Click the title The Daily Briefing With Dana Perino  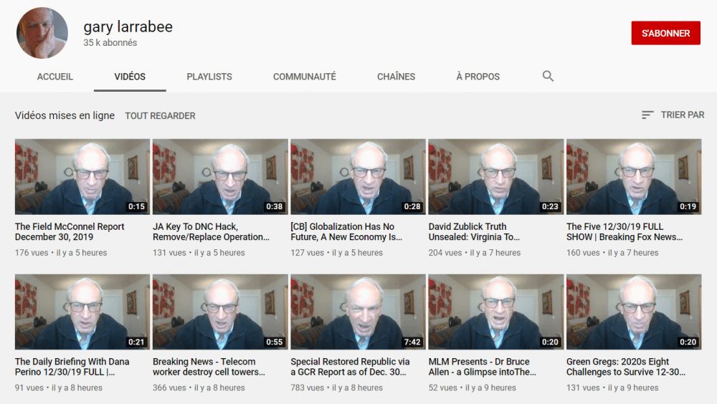(72, 367)
